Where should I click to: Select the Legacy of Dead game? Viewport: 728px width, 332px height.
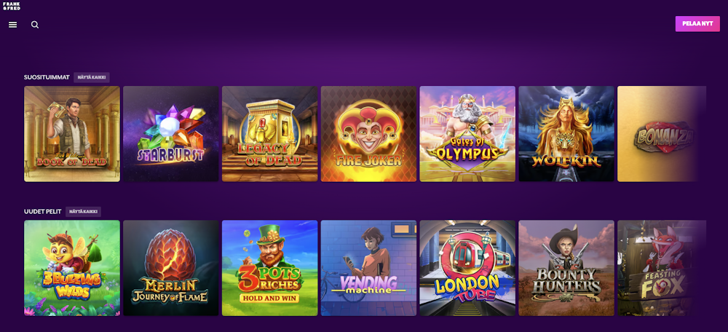(x=270, y=134)
